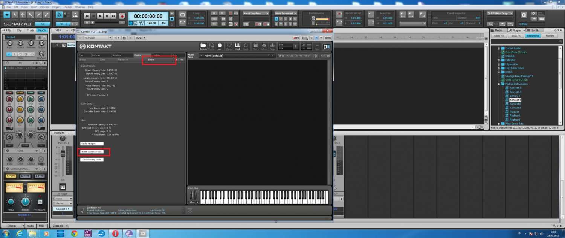Viewport: 565px width, 238px height.
Task: Click the Kontakt Purge icon
Action: (272, 46)
